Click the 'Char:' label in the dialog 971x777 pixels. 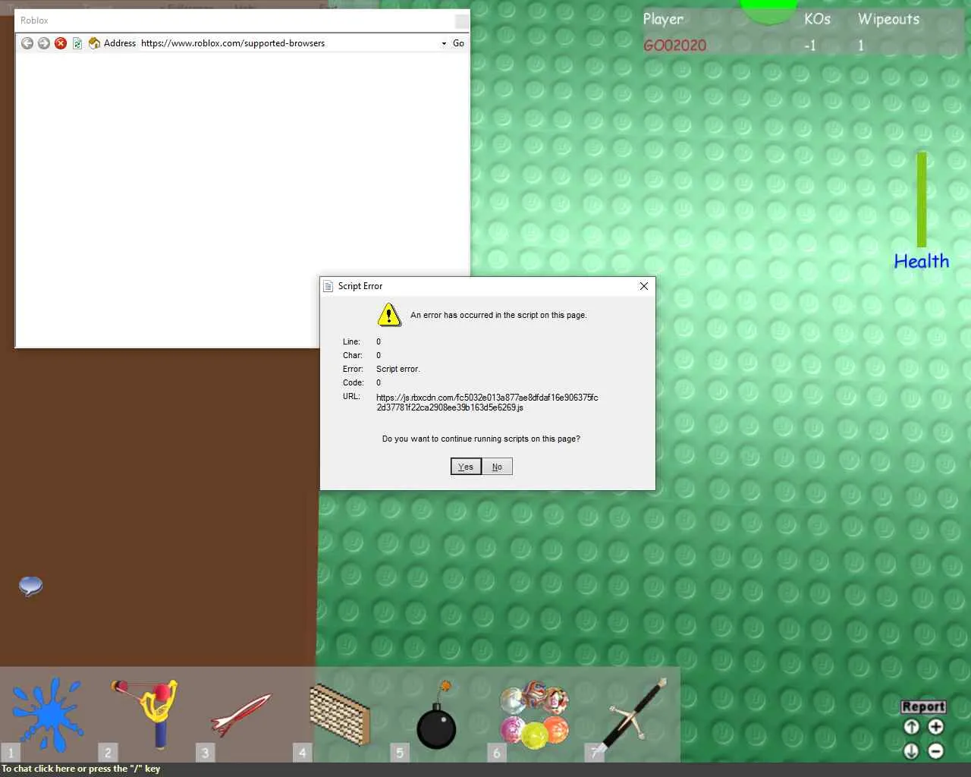coord(353,355)
